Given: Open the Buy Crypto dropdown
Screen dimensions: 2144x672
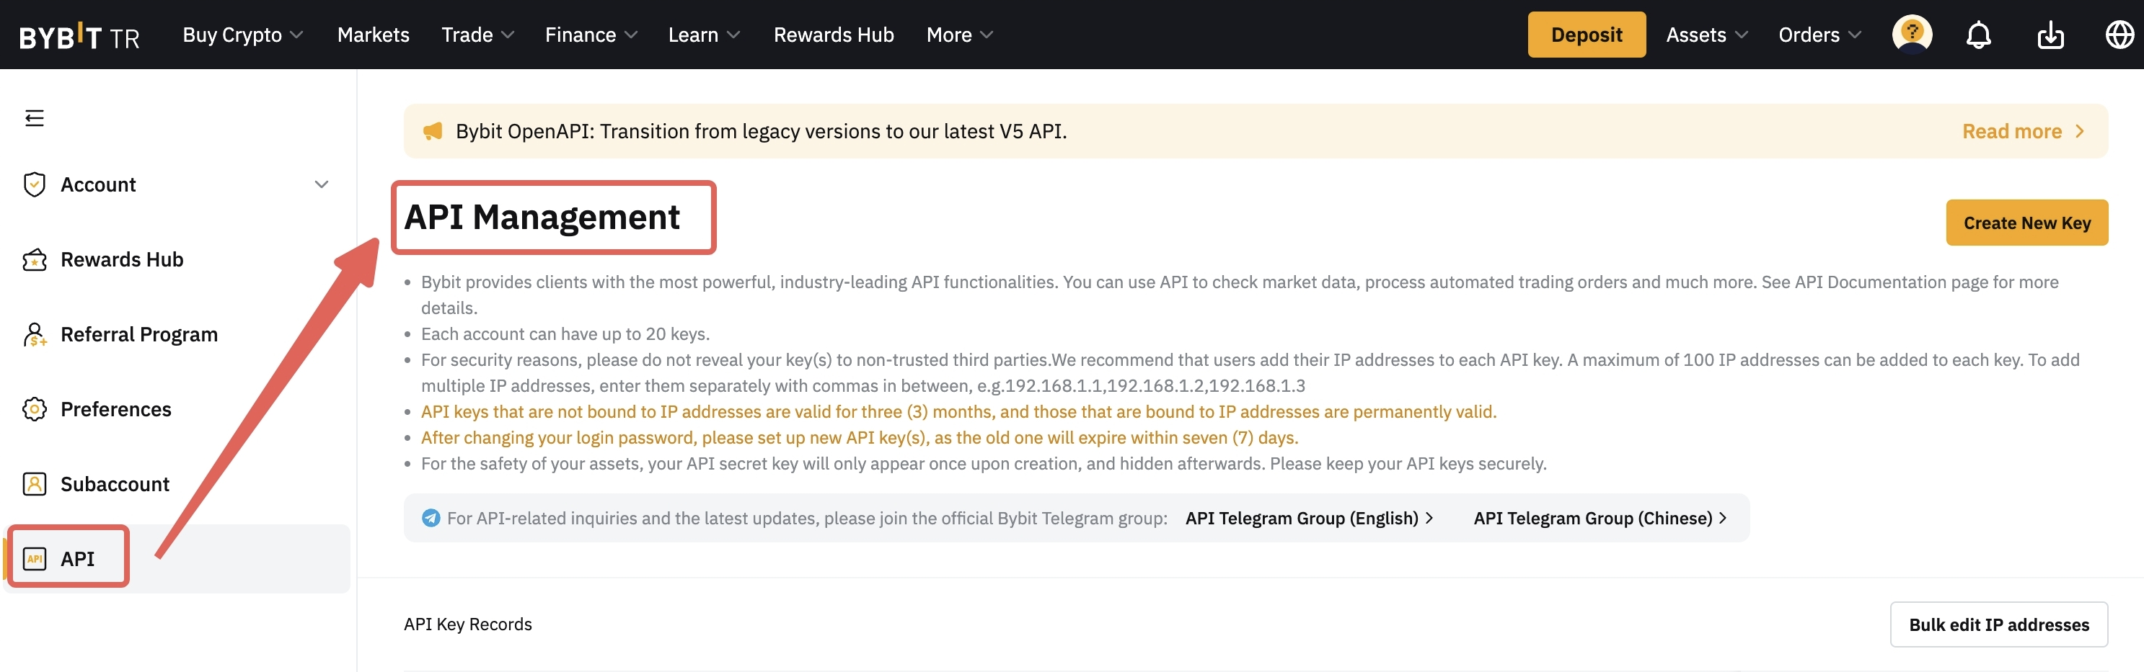Looking at the screenshot, I should (x=242, y=35).
